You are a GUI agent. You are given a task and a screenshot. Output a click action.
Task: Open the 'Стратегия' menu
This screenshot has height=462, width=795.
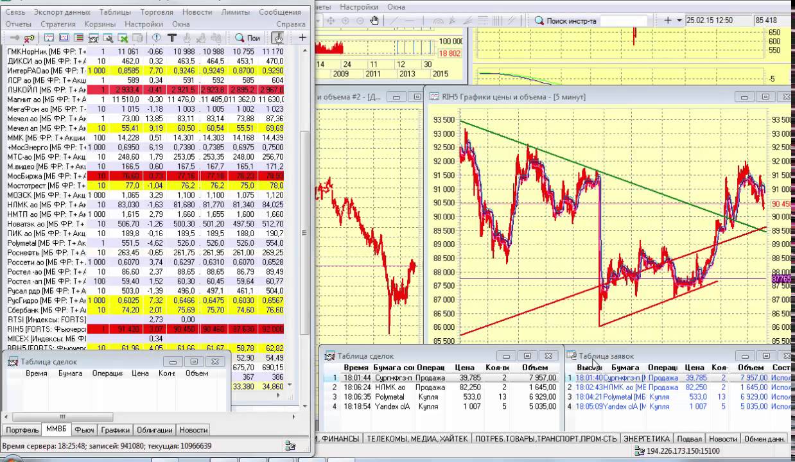pos(58,24)
